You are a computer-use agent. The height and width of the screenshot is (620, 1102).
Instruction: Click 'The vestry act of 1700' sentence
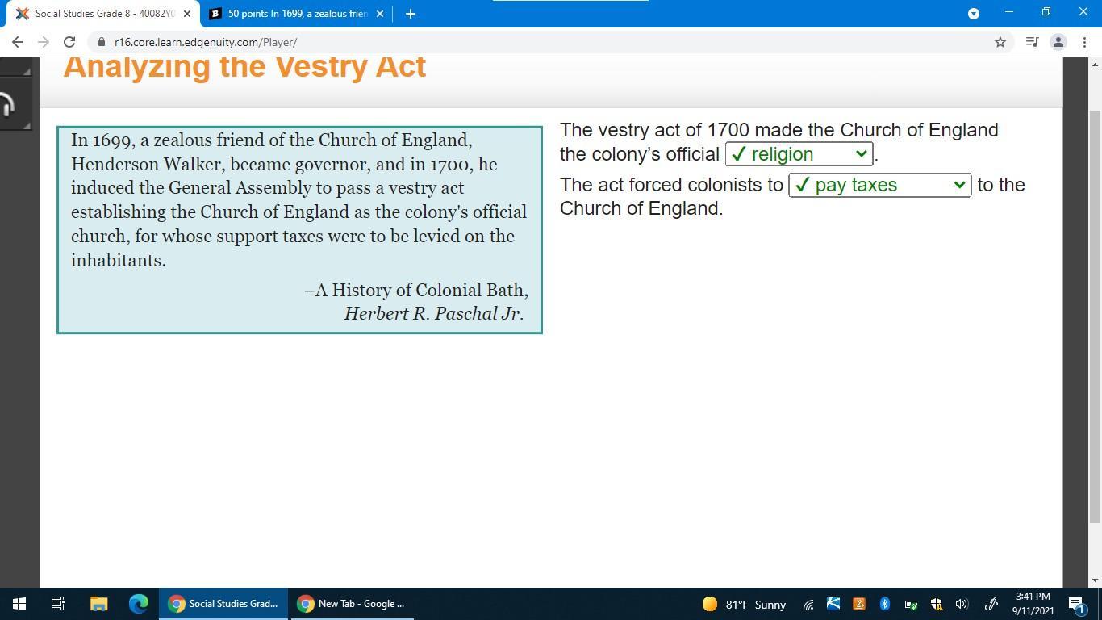pyautogui.click(x=779, y=130)
